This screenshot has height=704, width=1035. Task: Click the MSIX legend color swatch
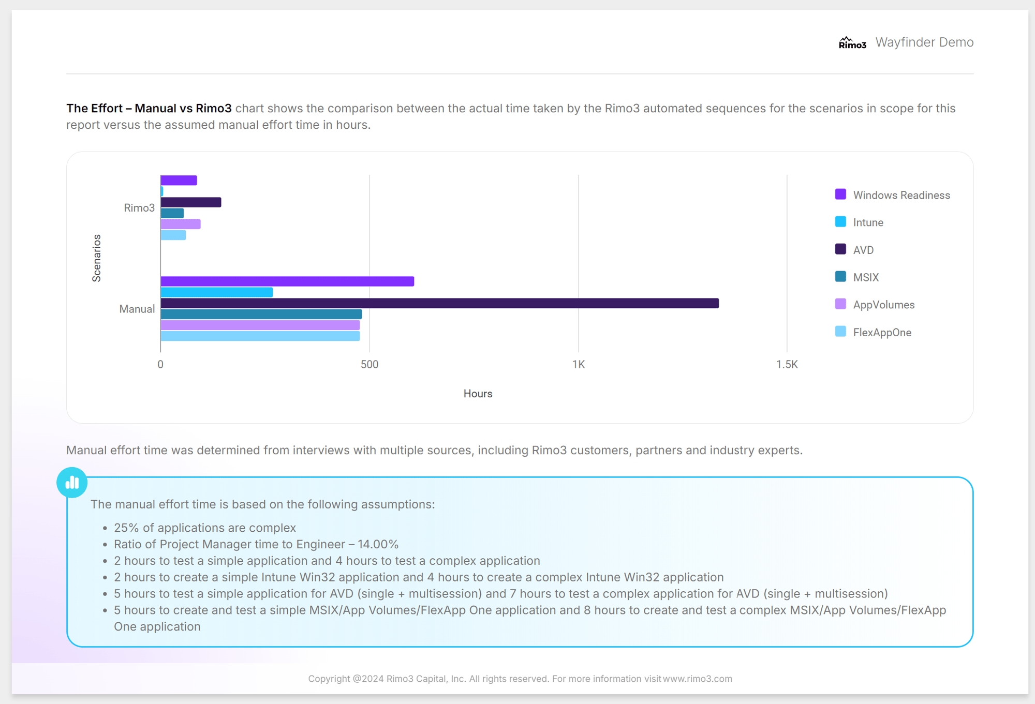click(840, 277)
